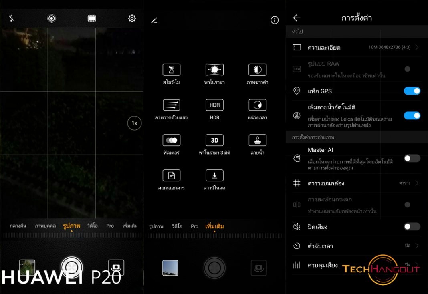
Task: Select รูปภาพ tab in the viewfinder screen
Action: [71, 226]
